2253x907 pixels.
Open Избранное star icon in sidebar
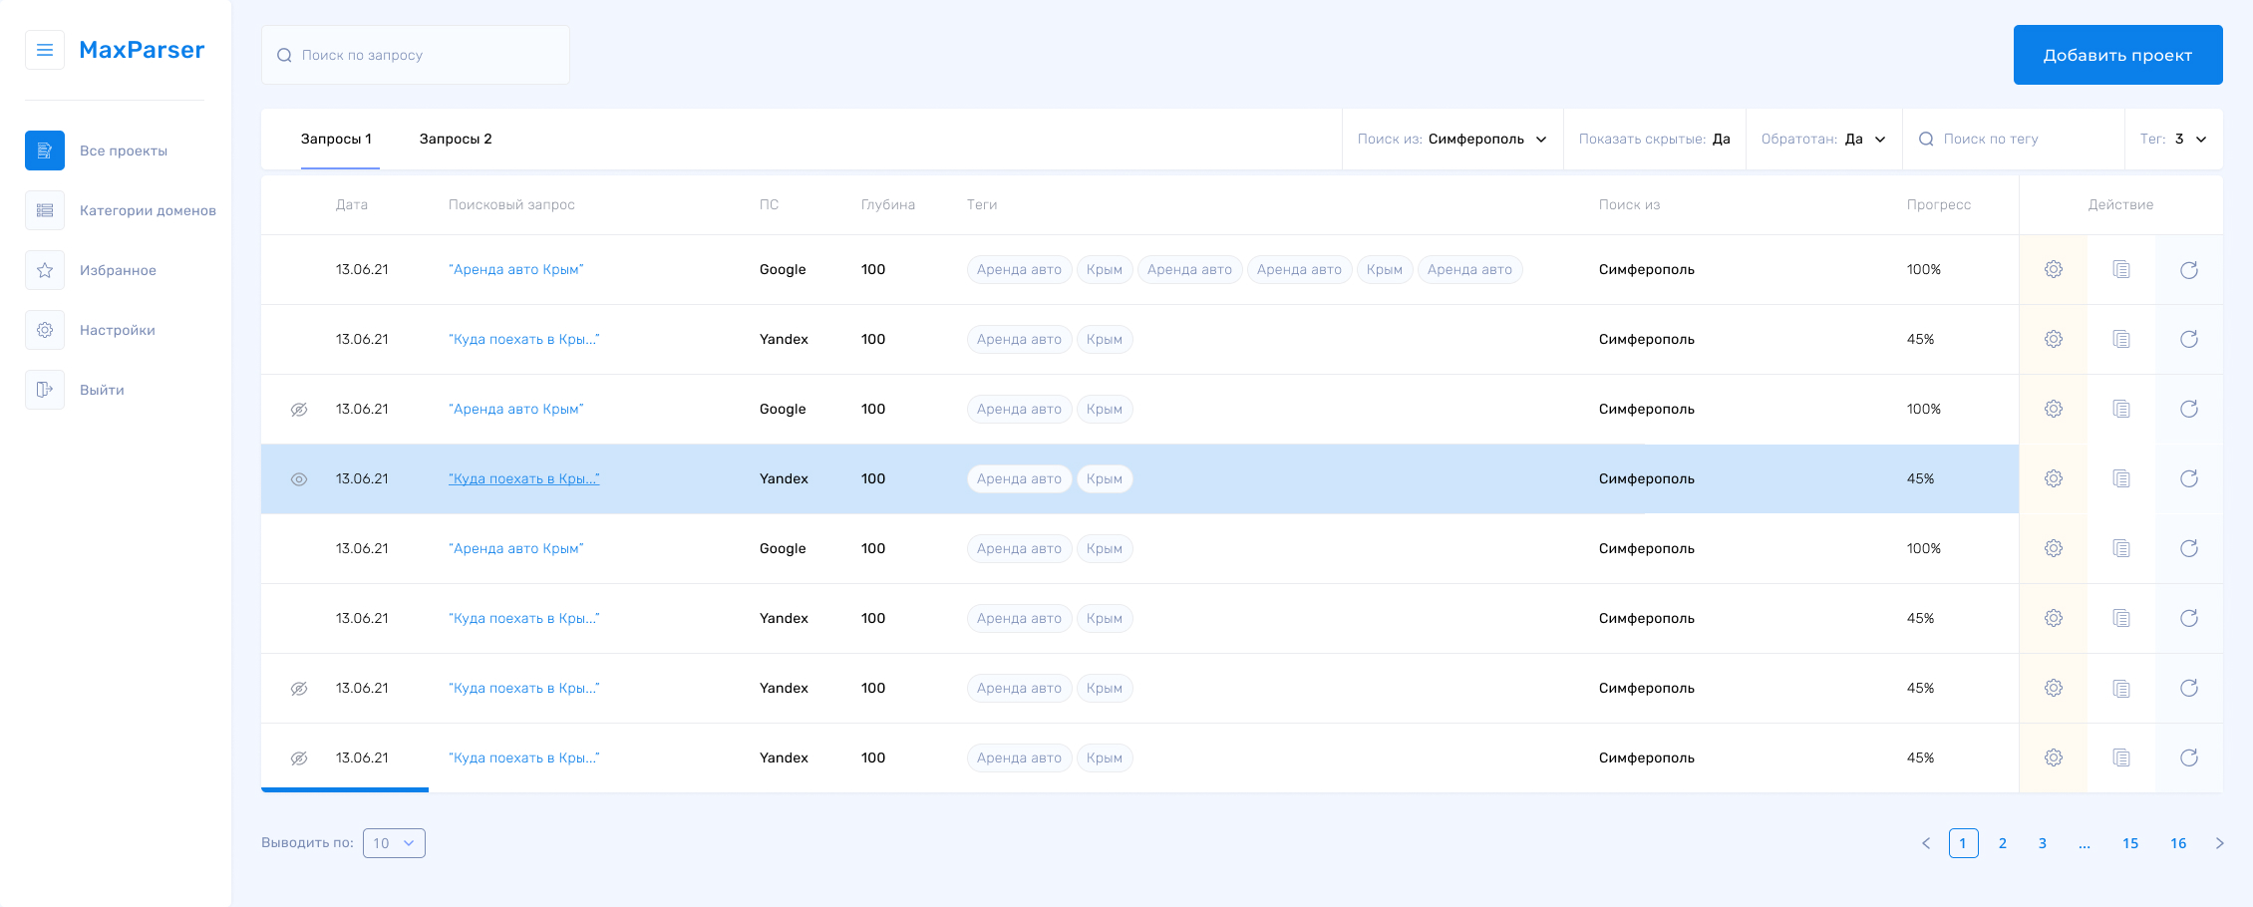pos(45,270)
